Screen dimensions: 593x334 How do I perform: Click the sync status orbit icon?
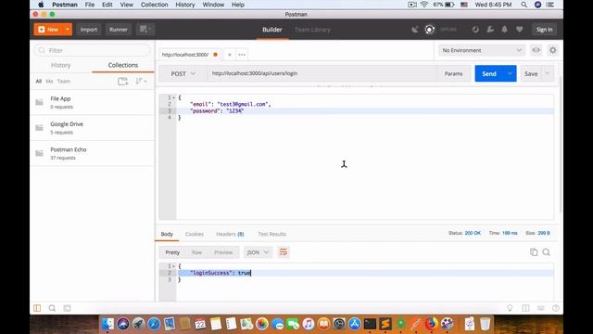[x=430, y=30]
